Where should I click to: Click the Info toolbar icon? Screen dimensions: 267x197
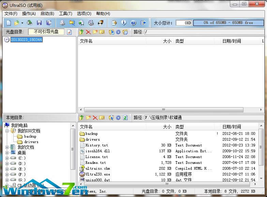124,23
